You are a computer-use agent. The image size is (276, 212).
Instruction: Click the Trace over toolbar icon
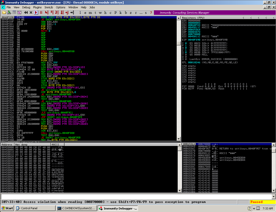pyautogui.click(x=62, y=12)
